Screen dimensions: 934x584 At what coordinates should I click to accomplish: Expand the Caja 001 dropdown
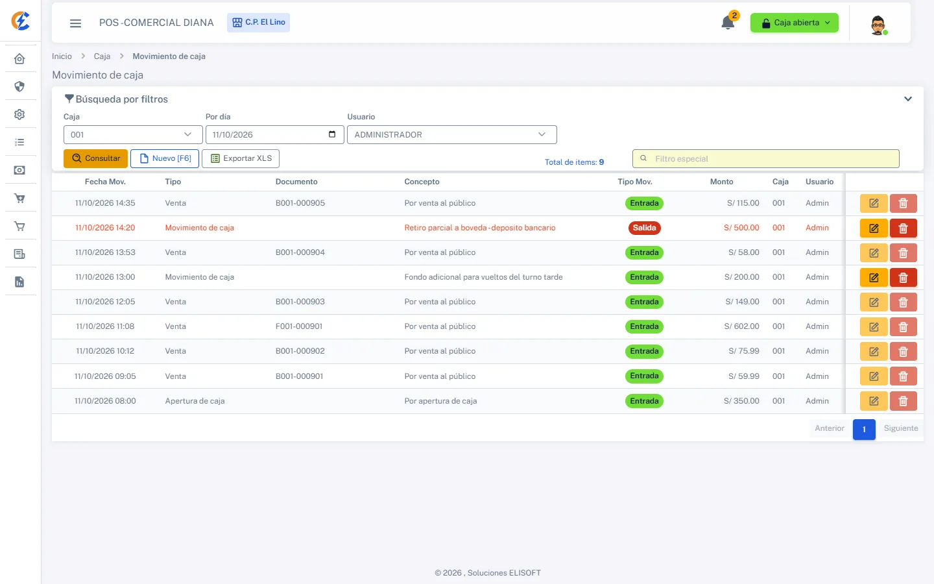click(x=133, y=134)
